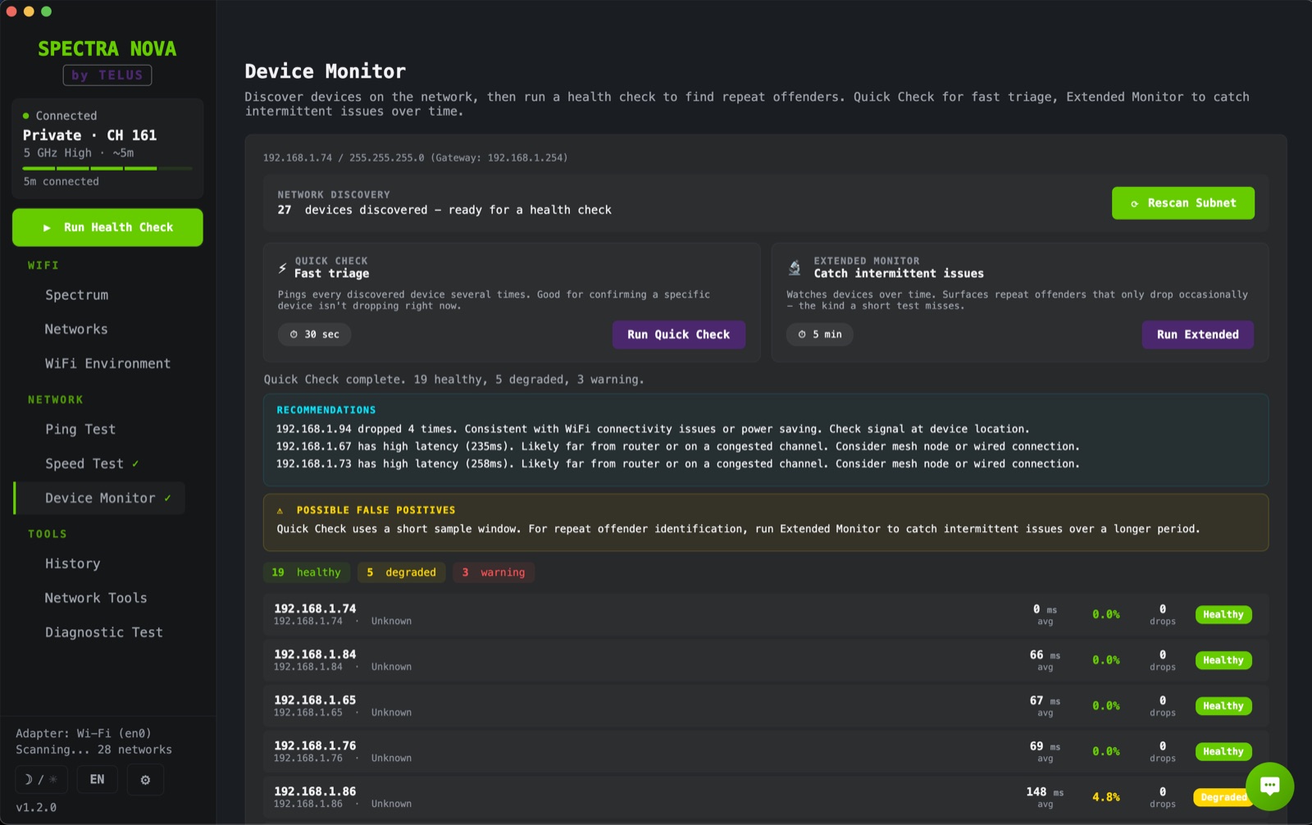
Task: Open settings gear icon in sidebar footer
Action: (x=145, y=779)
